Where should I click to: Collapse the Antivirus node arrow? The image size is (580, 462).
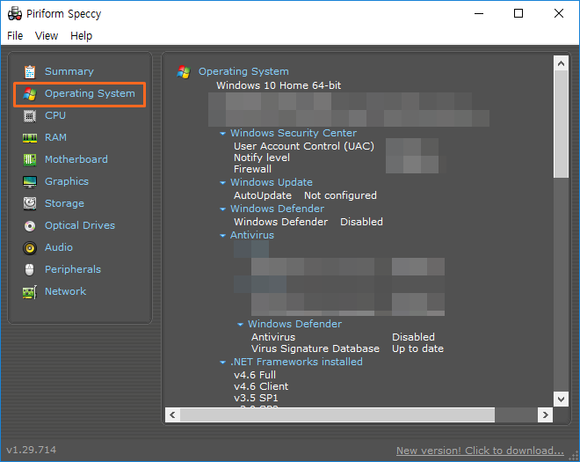point(222,236)
